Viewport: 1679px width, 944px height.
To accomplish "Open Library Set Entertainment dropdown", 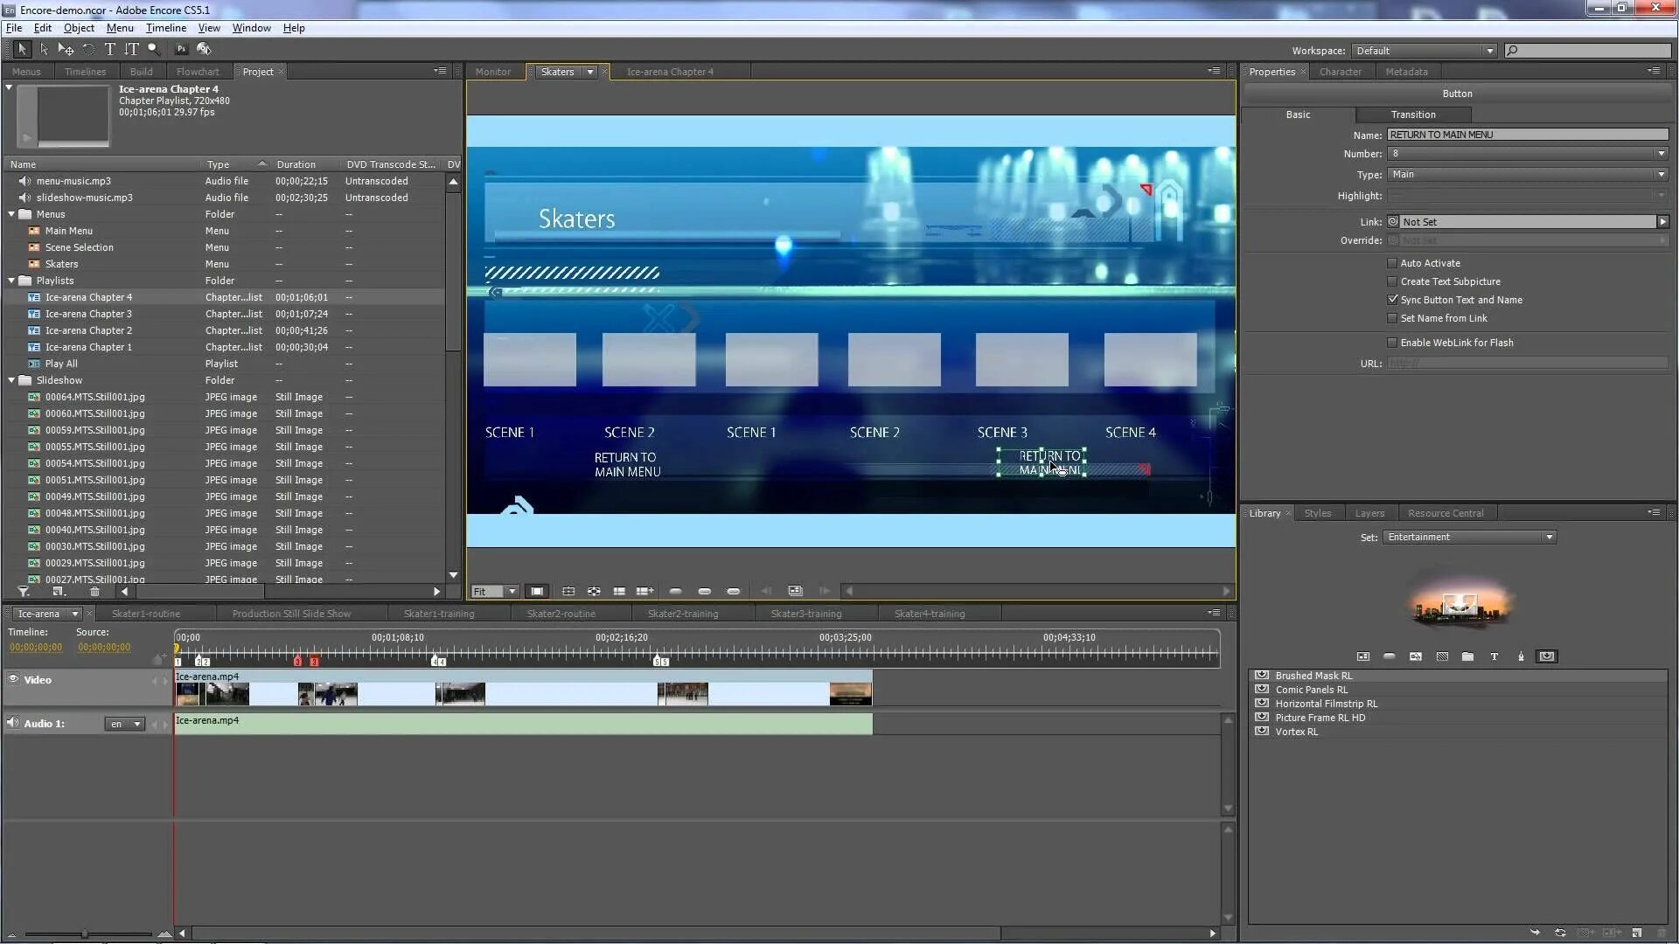I will [1549, 538].
